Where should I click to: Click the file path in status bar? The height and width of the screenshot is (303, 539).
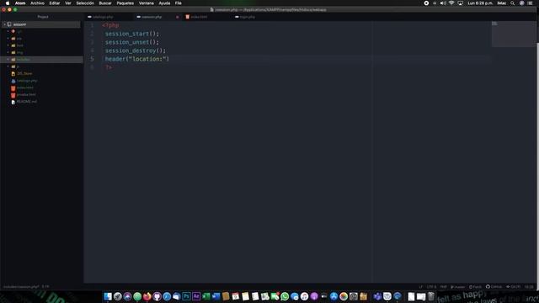[21, 286]
